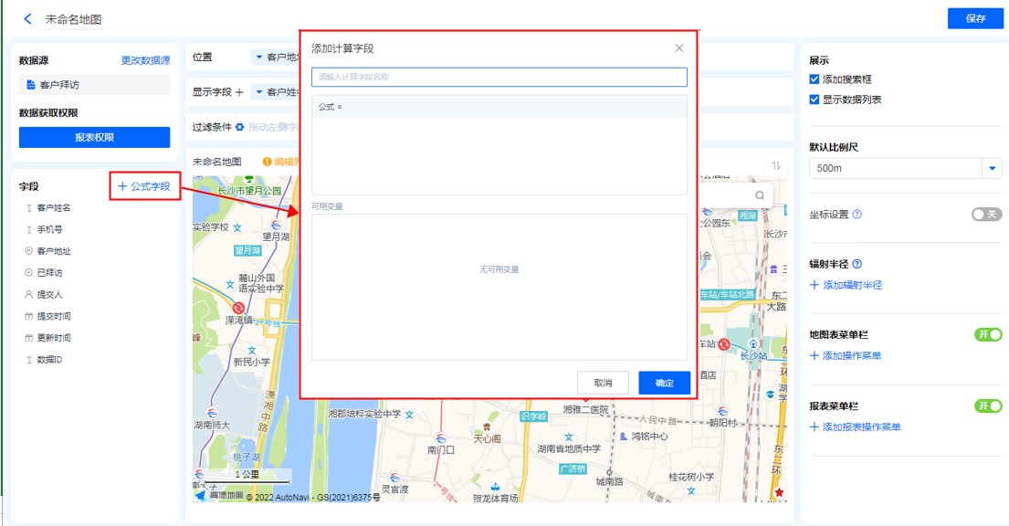The width and height of the screenshot is (1009, 526).
Task: Close the 添加计算字段 dialog
Action: tap(678, 48)
